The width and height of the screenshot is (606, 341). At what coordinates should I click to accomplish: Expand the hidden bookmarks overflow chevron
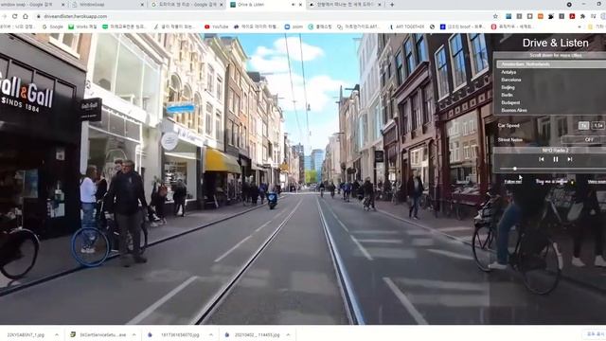(x=579, y=27)
